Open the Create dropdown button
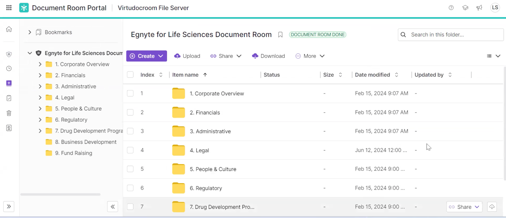This screenshot has width=506, height=218. coord(146,56)
